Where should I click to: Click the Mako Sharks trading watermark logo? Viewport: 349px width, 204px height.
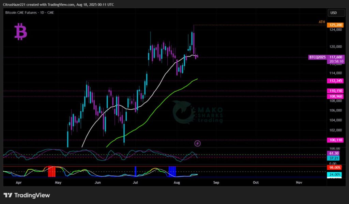[198, 113]
